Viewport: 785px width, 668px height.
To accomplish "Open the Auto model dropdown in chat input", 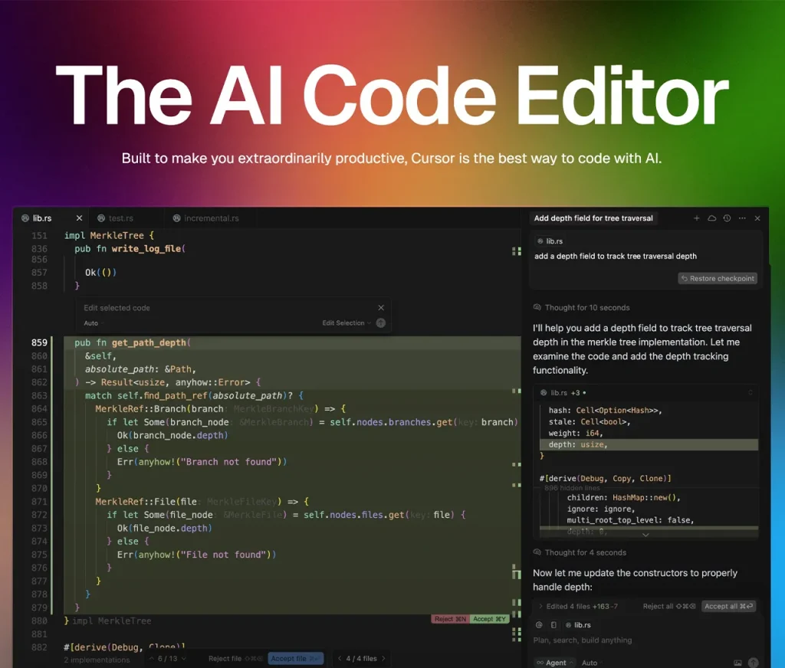I will click(592, 663).
